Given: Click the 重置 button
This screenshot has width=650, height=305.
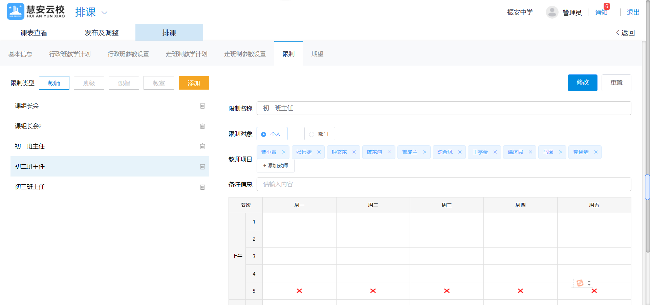Looking at the screenshot, I should pos(616,83).
